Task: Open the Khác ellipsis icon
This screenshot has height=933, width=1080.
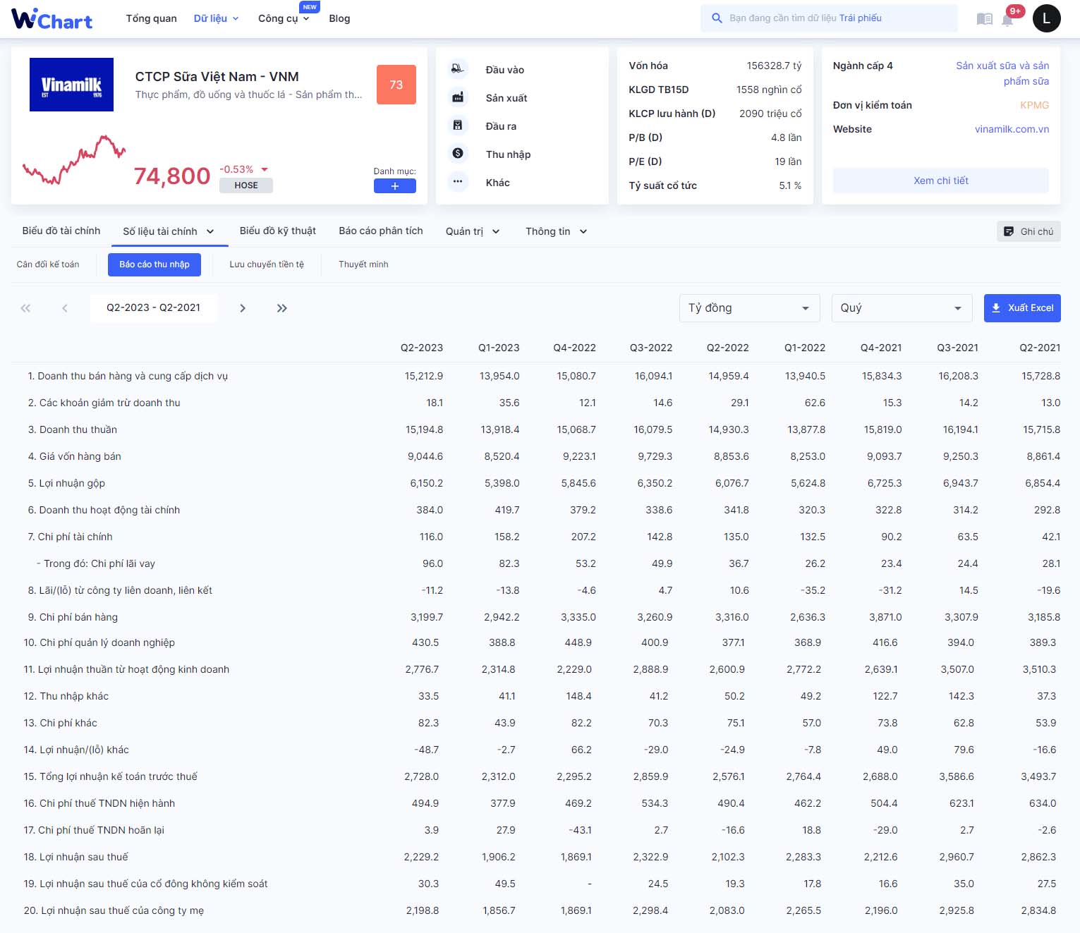Action: pyautogui.click(x=458, y=181)
